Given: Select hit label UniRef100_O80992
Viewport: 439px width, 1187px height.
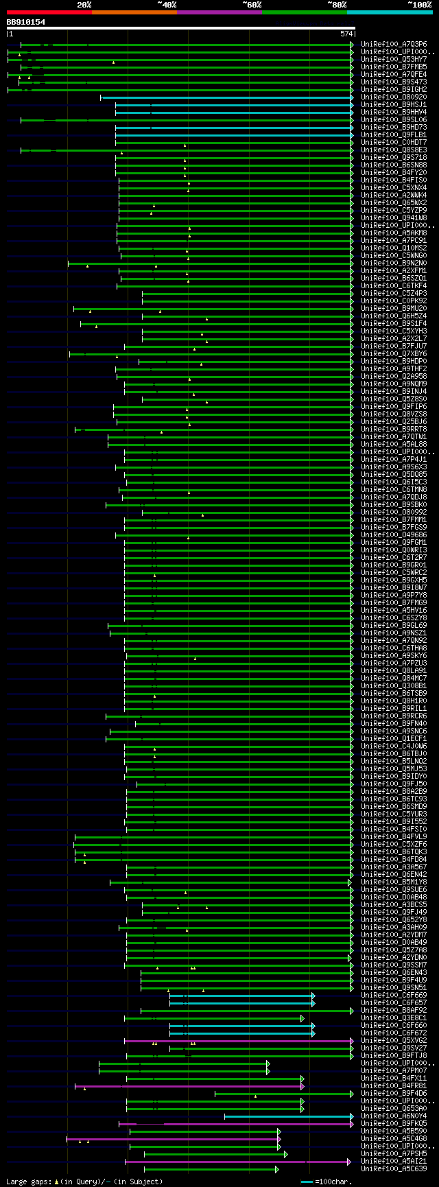Looking at the screenshot, I should 394,512.
